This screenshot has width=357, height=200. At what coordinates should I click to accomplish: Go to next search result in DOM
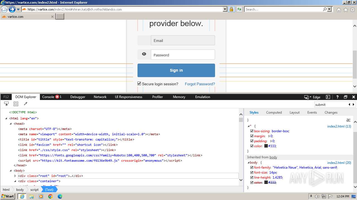coord(354,104)
